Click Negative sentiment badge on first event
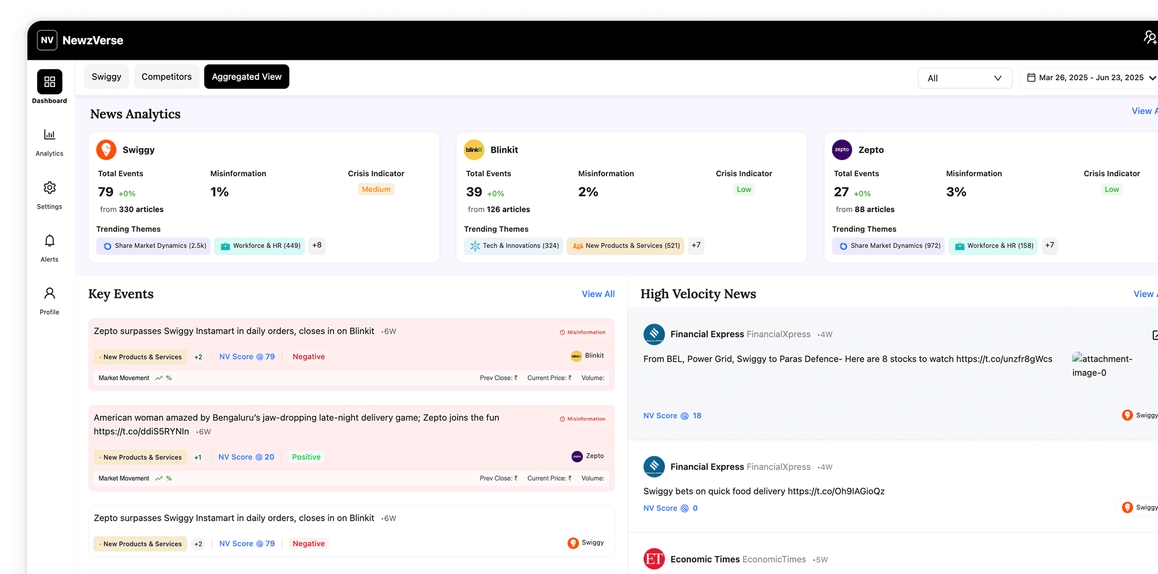Viewport: 1158px width, 574px height. pos(309,357)
